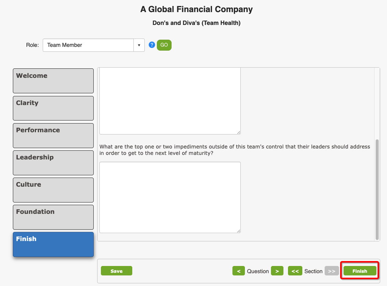Open the Culture section tab
387x286 pixels.
point(53,190)
